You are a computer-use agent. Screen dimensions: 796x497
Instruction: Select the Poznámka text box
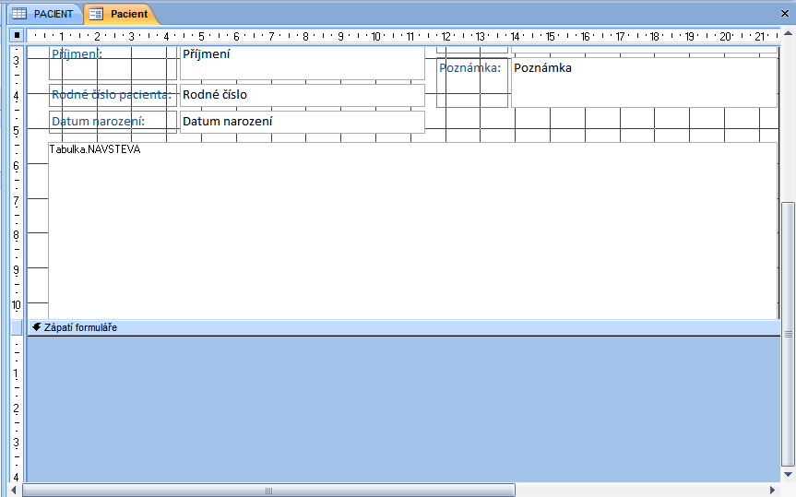pos(644,82)
